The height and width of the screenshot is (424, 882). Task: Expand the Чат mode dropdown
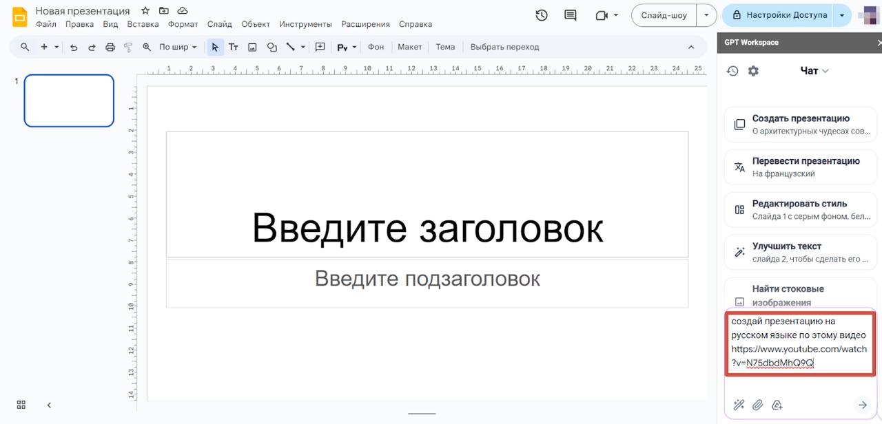pyautogui.click(x=814, y=71)
